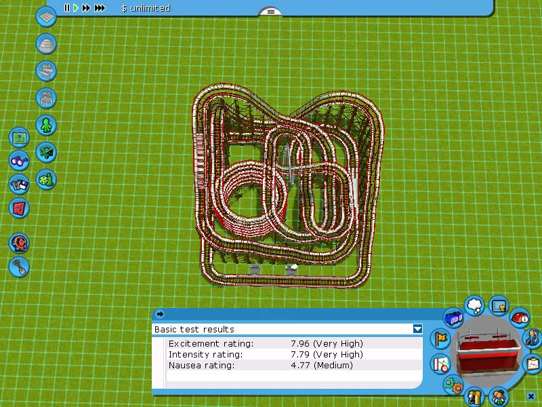The height and width of the screenshot is (407, 542).
Task: Select the intensity value '7.79 (Very High)'
Action: click(327, 354)
